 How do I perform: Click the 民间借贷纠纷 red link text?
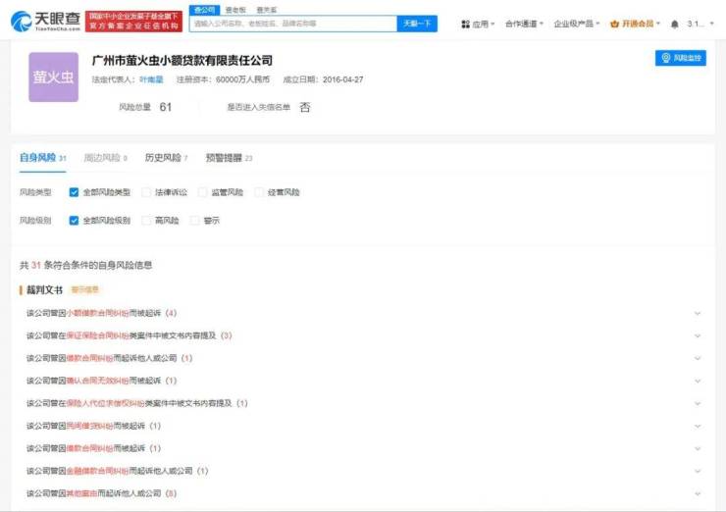pos(90,426)
